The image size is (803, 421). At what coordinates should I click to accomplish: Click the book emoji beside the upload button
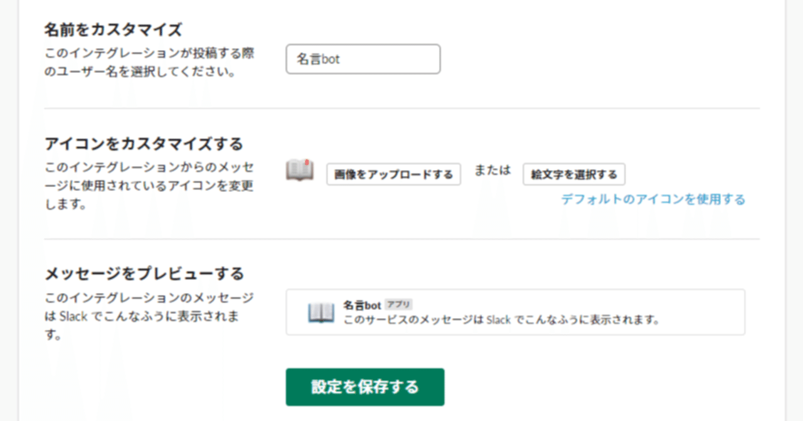click(x=299, y=171)
